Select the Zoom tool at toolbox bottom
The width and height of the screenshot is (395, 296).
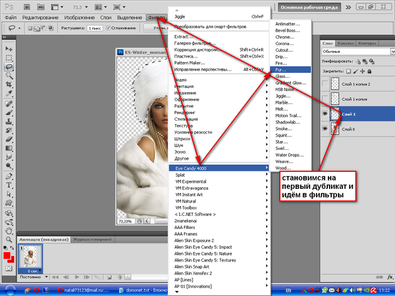pyautogui.click(x=9, y=240)
